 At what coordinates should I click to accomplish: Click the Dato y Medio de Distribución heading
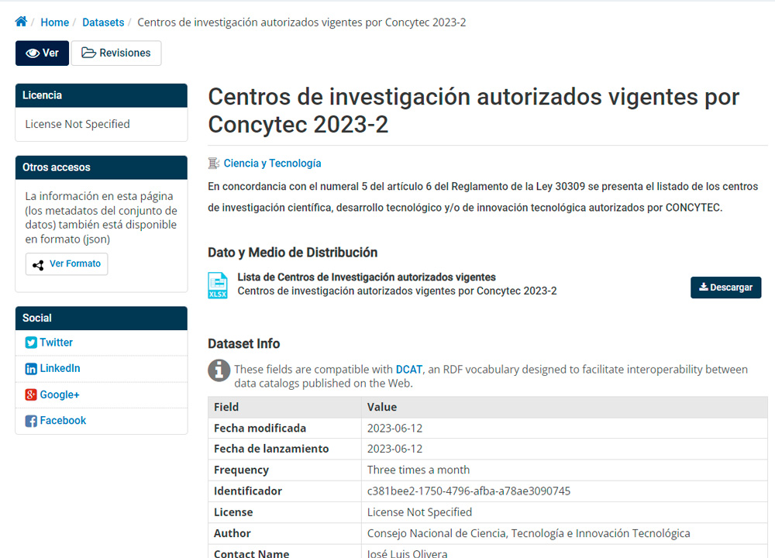click(x=293, y=253)
